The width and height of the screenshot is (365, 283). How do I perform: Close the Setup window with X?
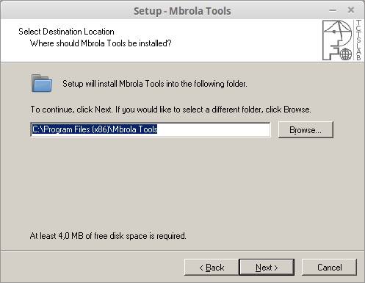[x=351, y=10]
